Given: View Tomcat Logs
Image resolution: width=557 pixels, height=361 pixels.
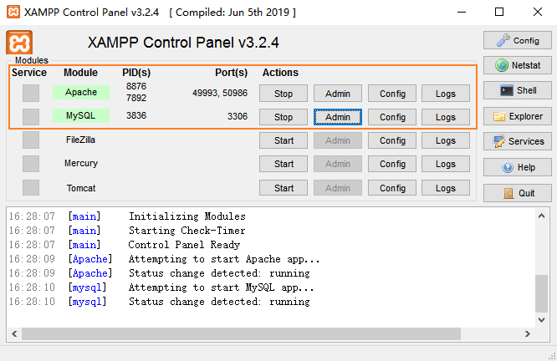Looking at the screenshot, I should [446, 188].
